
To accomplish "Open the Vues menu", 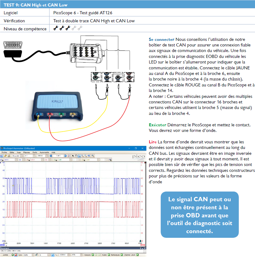I will [x=19, y=152].
